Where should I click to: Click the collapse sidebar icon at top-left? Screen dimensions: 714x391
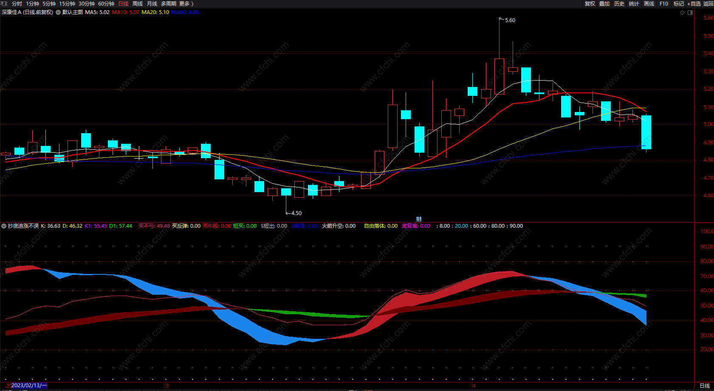tap(4, 3)
